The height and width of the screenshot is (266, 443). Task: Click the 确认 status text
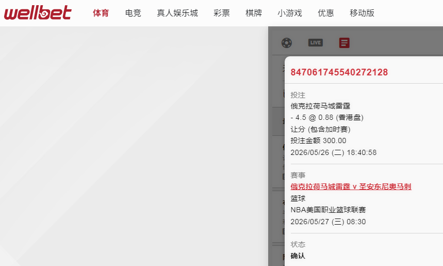(x=298, y=256)
